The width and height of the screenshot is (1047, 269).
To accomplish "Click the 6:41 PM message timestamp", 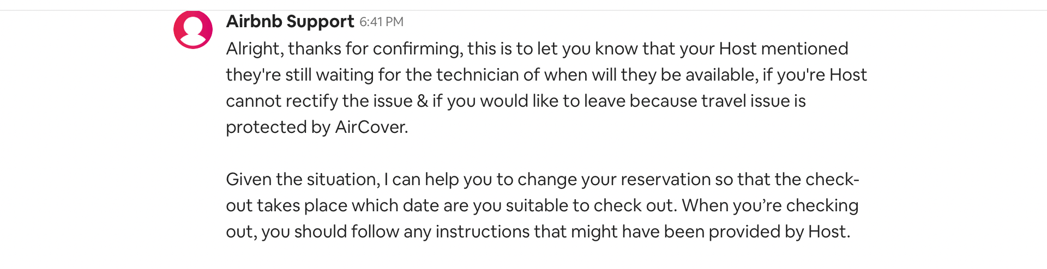I will pos(381,22).
